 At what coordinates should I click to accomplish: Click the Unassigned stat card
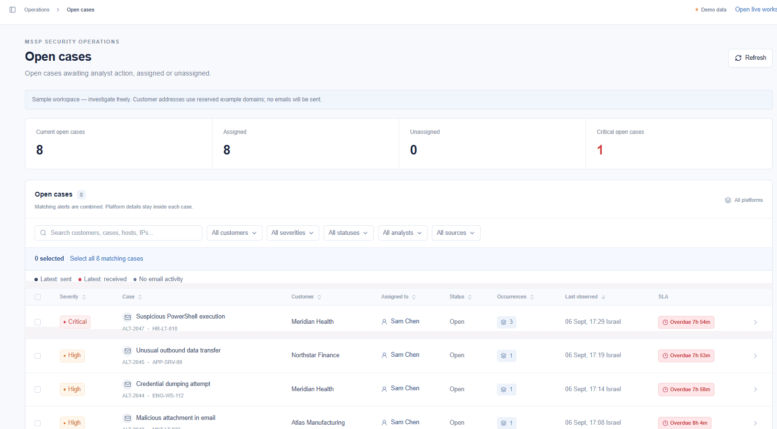coord(492,144)
